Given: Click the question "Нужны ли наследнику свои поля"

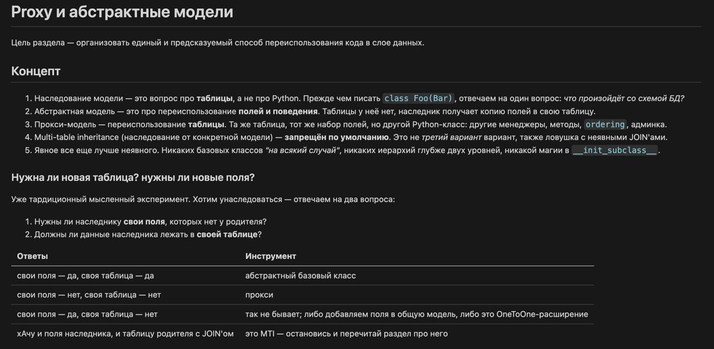Looking at the screenshot, I should click(151, 222).
